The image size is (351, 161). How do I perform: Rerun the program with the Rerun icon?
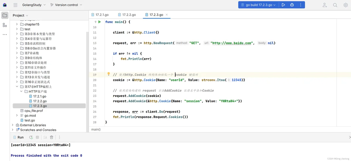[31, 137]
